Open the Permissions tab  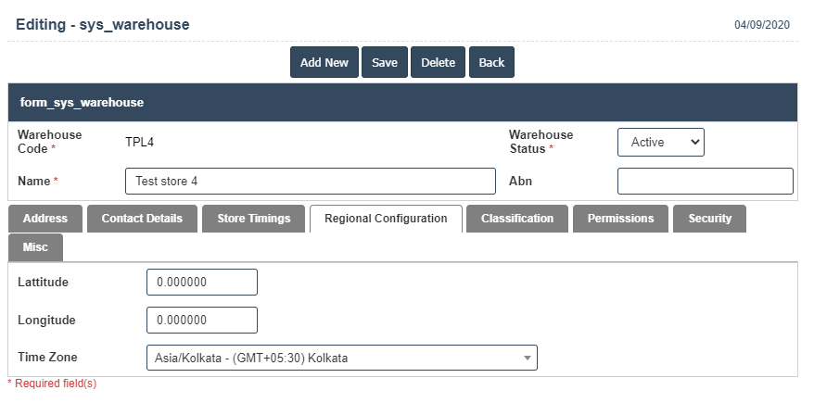[x=620, y=219]
